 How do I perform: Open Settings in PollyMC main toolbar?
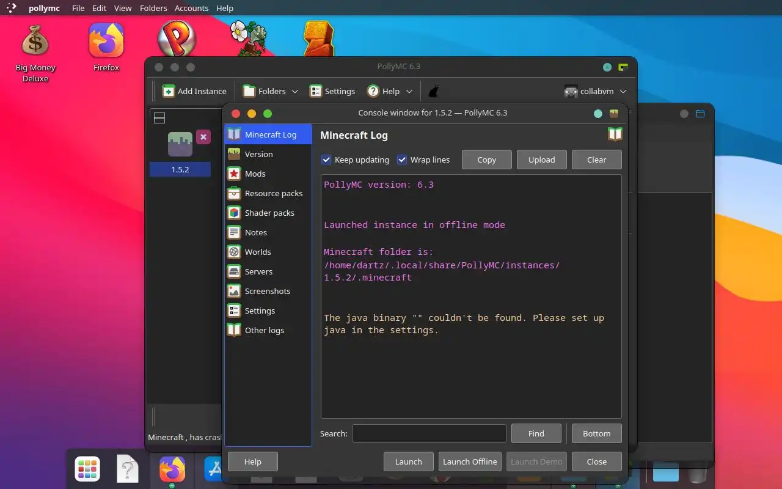332,91
